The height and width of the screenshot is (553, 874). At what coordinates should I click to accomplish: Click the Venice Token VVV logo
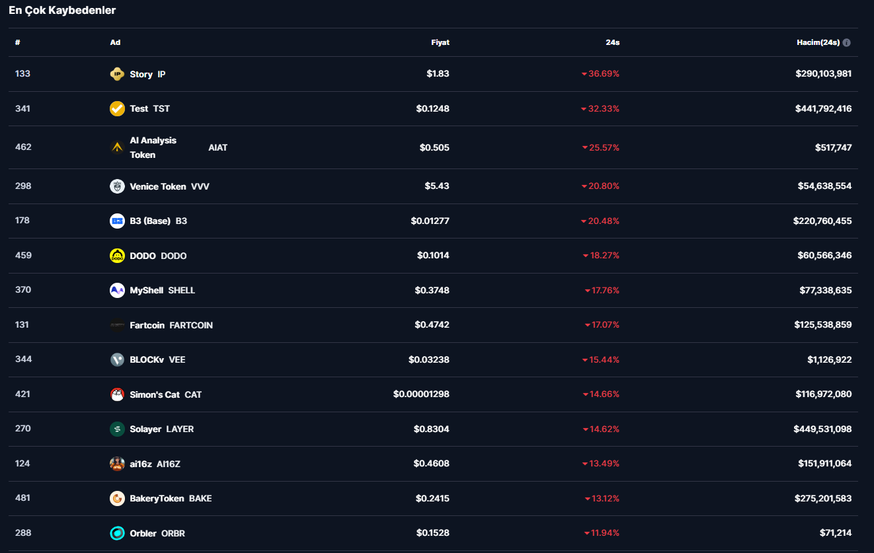click(117, 186)
